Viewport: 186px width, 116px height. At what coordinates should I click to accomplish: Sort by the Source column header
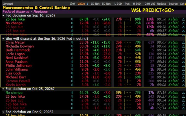pos(173,4)
